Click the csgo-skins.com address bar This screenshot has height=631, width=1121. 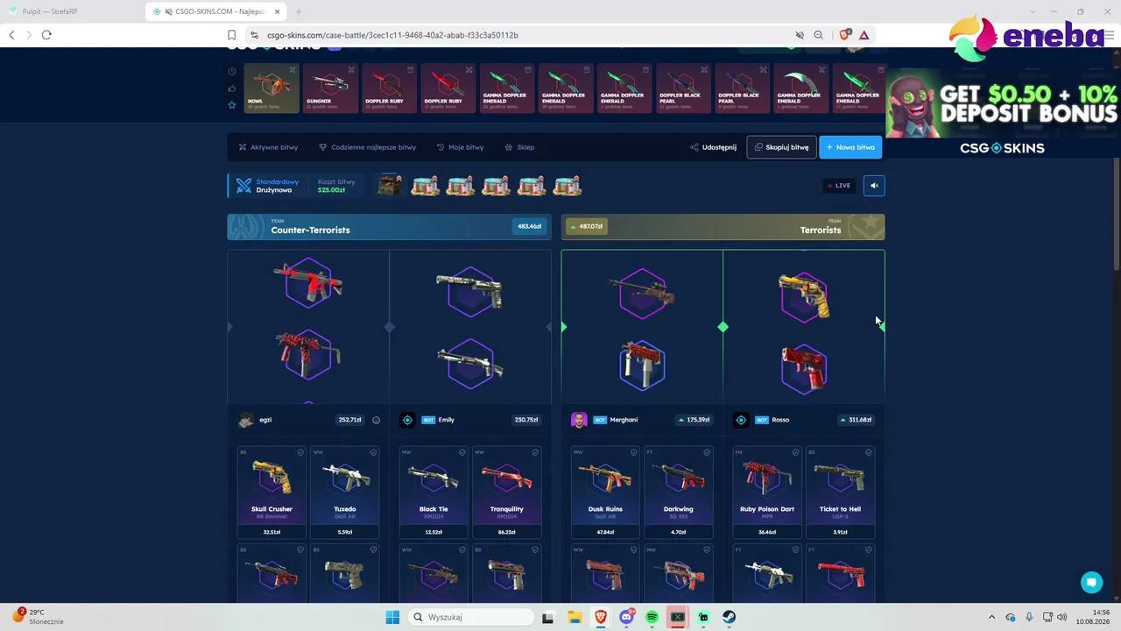(x=392, y=35)
